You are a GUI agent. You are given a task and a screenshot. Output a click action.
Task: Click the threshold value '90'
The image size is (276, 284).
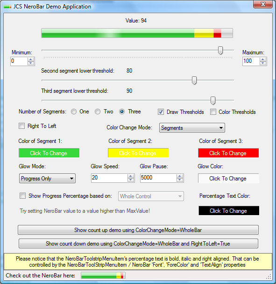tap(129, 91)
